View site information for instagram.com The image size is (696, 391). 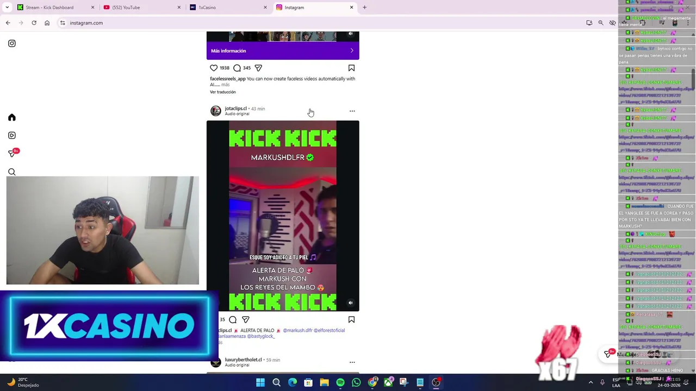[63, 23]
